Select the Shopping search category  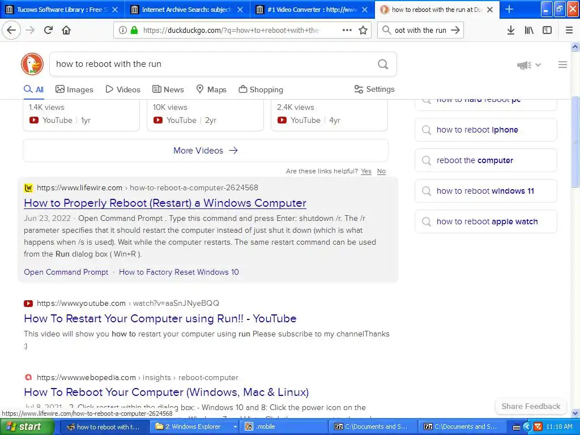click(261, 89)
